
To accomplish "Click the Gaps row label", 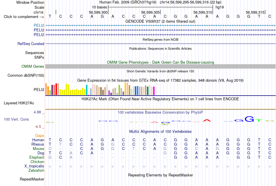I will pos(40,135).
